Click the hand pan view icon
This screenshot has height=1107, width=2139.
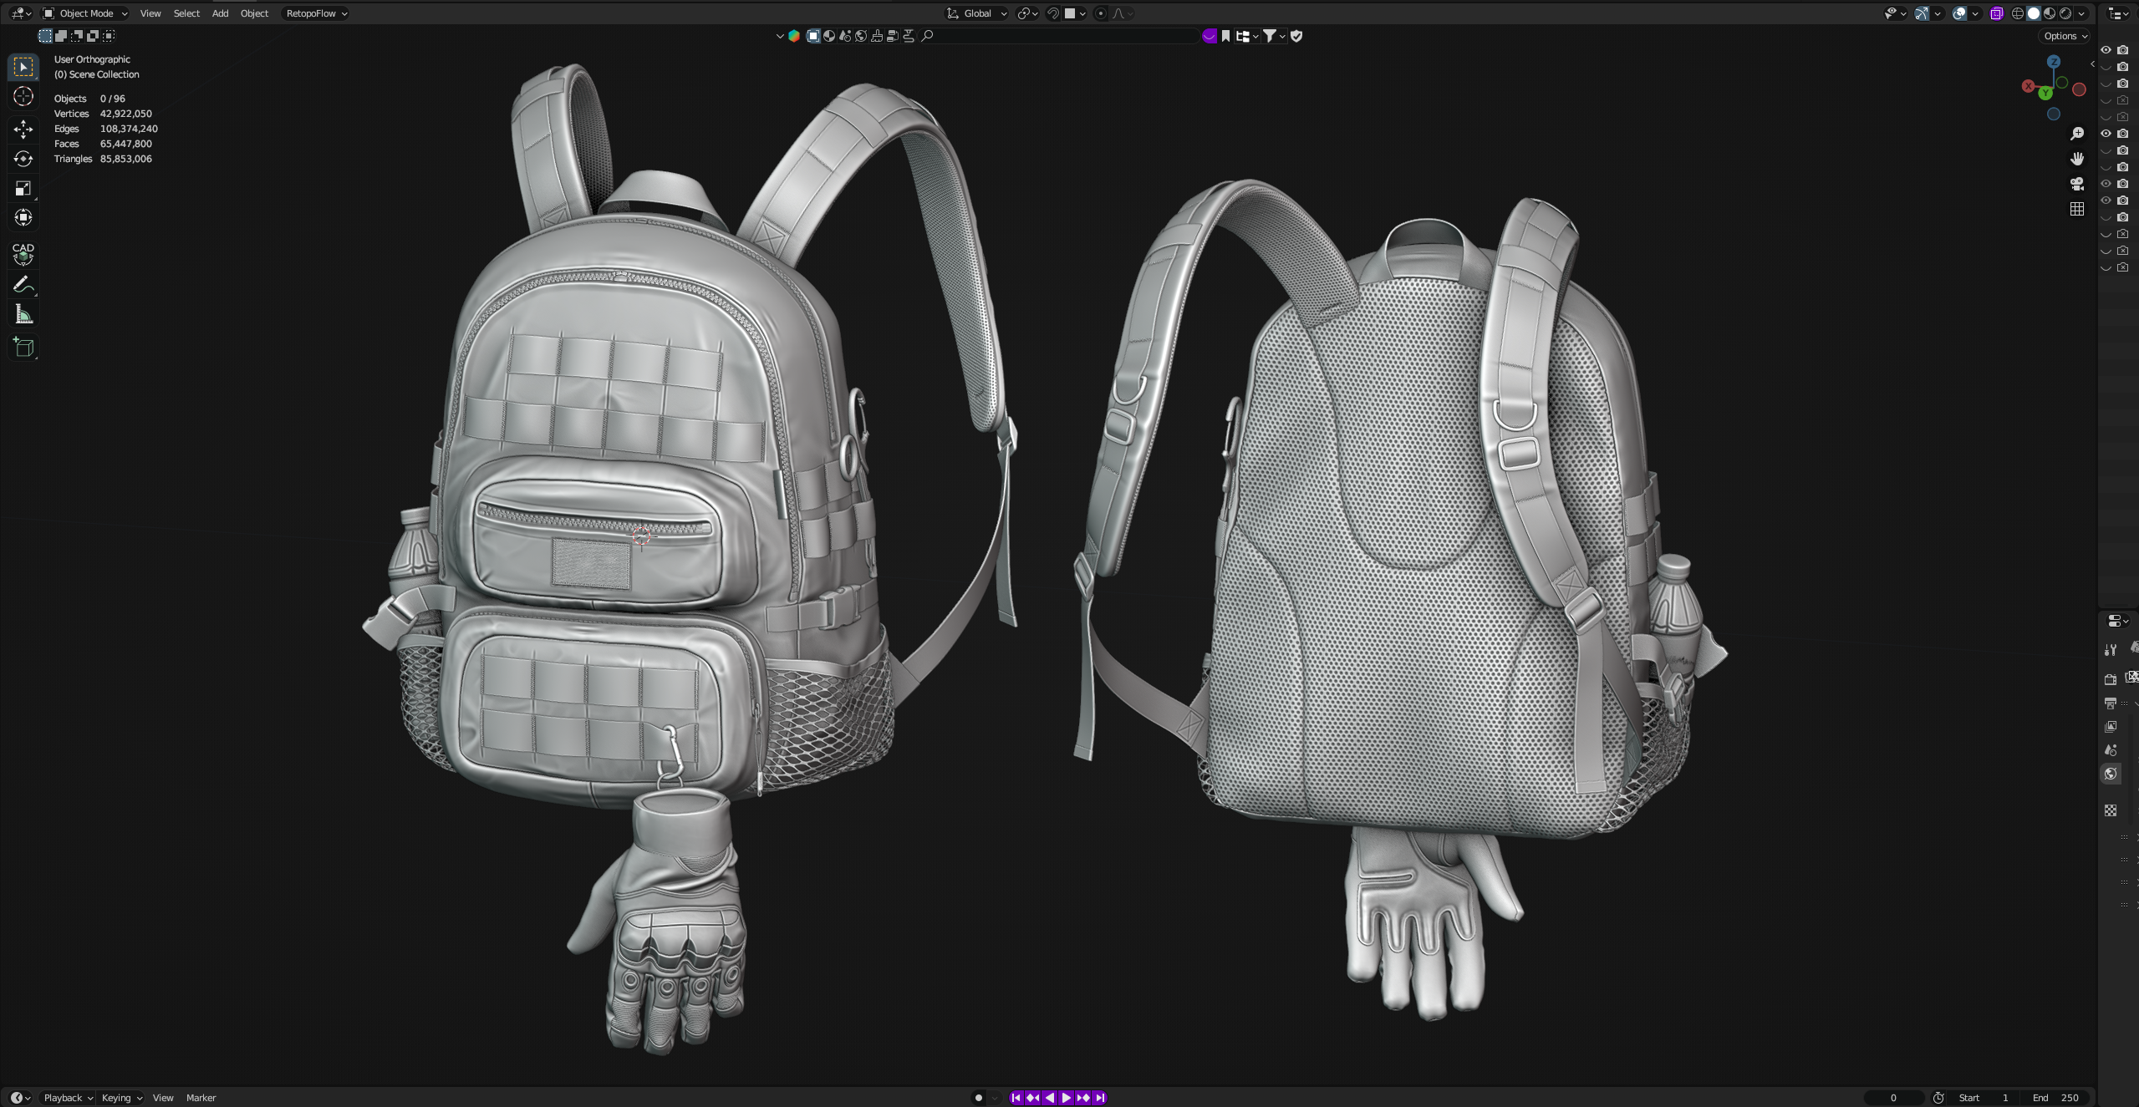(2076, 159)
